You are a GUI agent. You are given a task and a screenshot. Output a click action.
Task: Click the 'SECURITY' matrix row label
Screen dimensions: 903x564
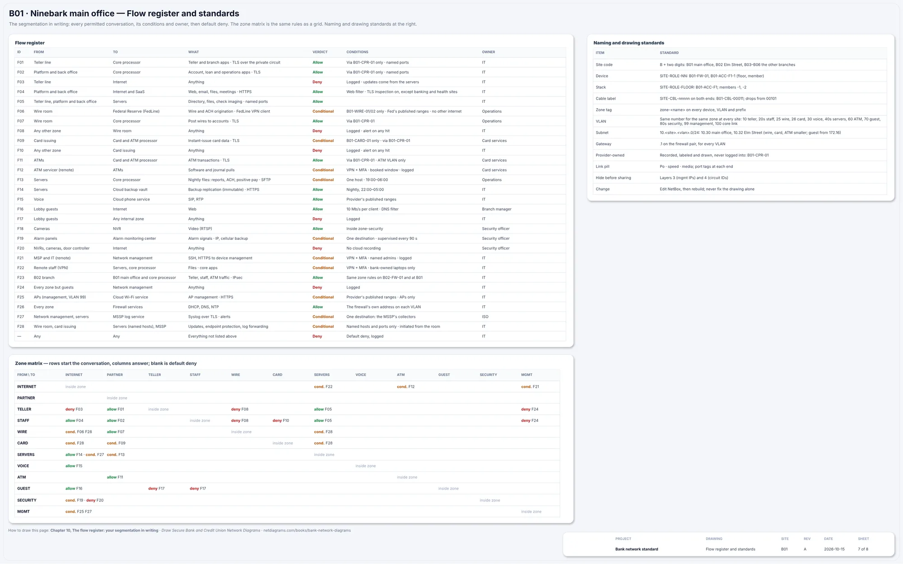(27, 500)
